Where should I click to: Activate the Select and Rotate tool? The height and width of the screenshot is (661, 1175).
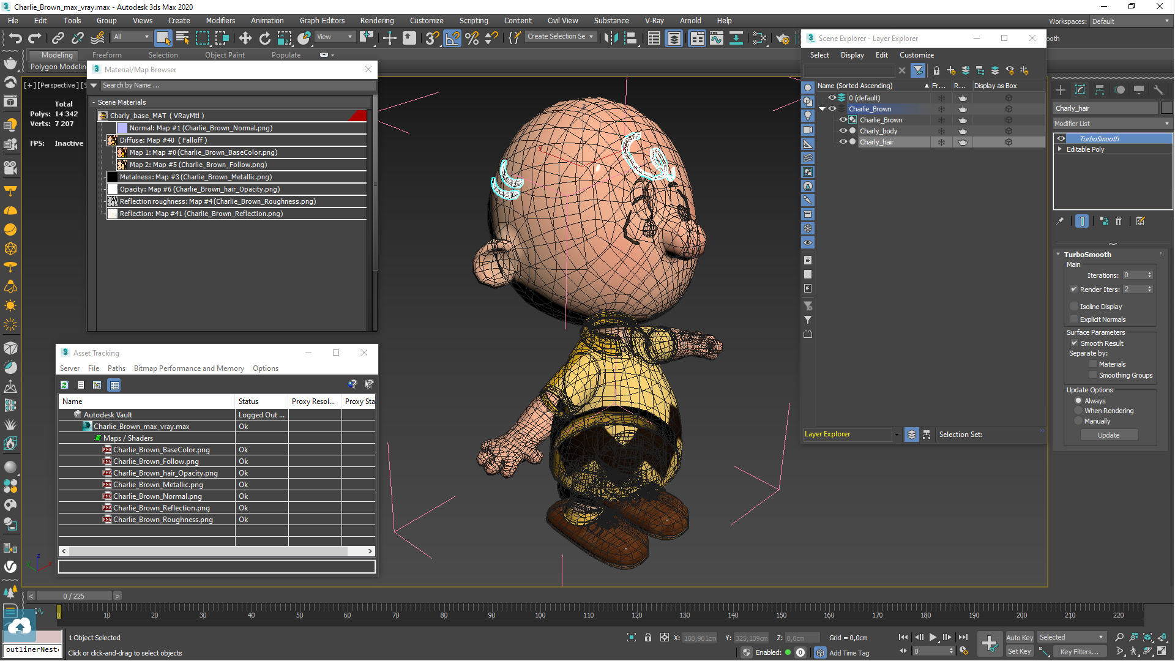coord(265,38)
